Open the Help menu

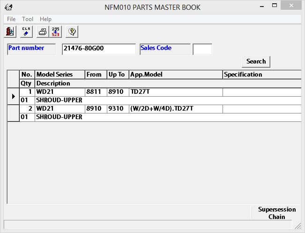click(x=45, y=19)
